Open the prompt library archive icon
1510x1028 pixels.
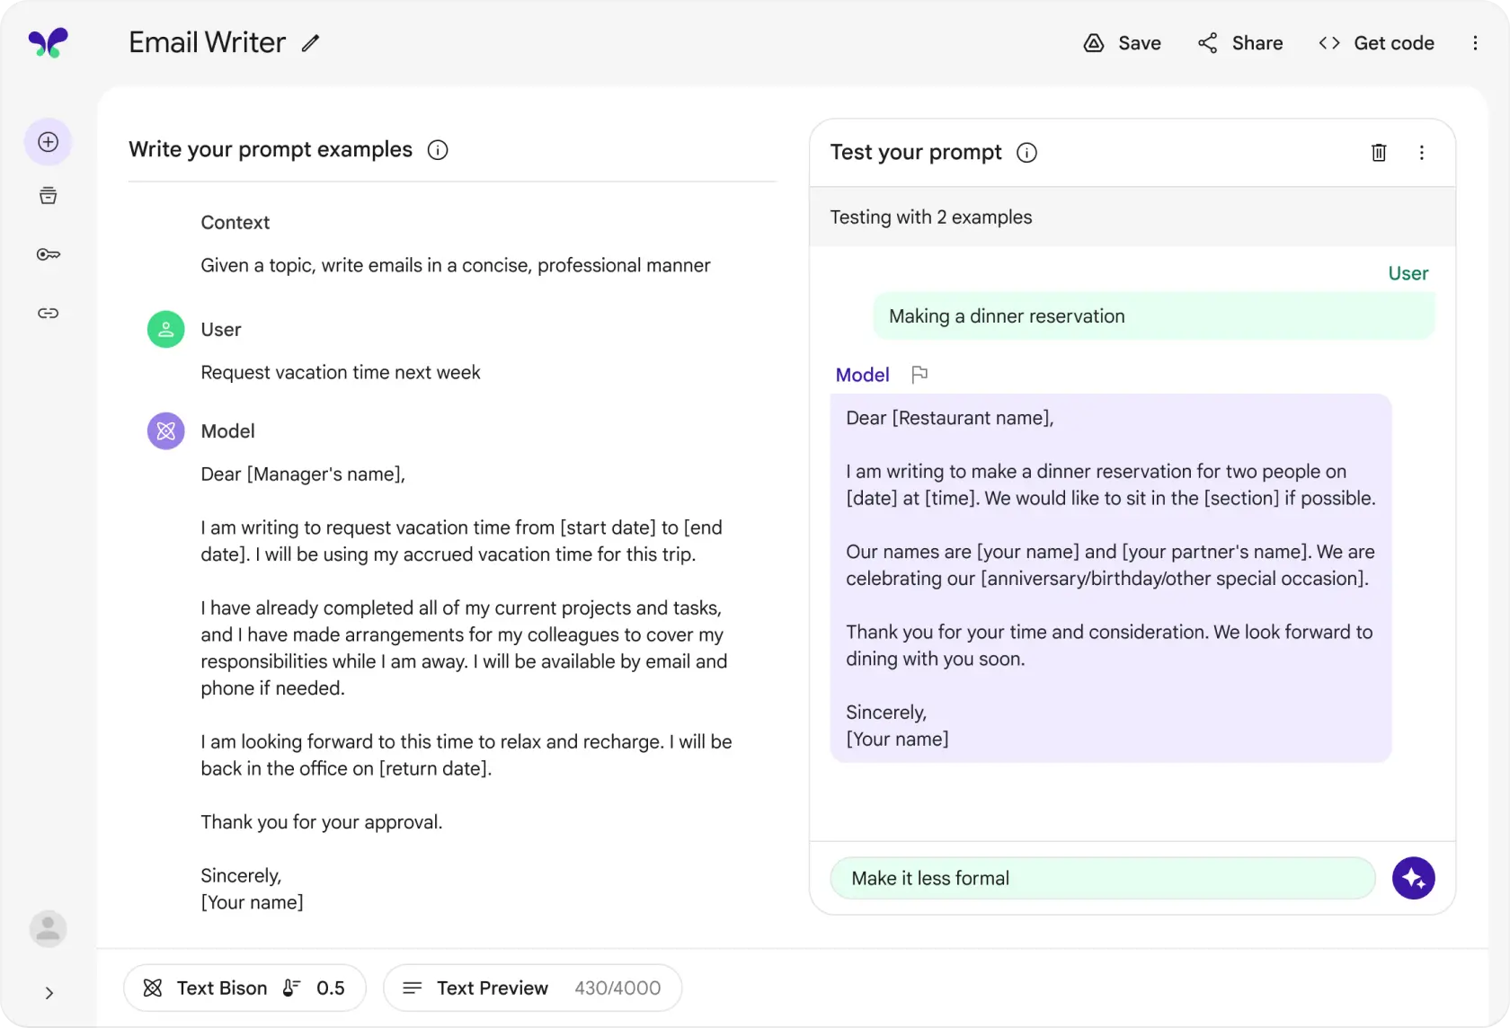coord(48,195)
